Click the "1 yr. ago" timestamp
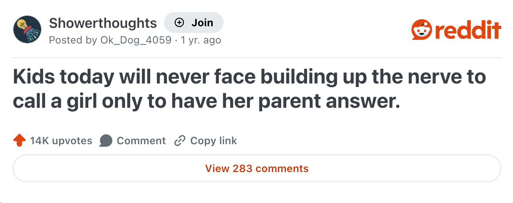 pos(200,40)
